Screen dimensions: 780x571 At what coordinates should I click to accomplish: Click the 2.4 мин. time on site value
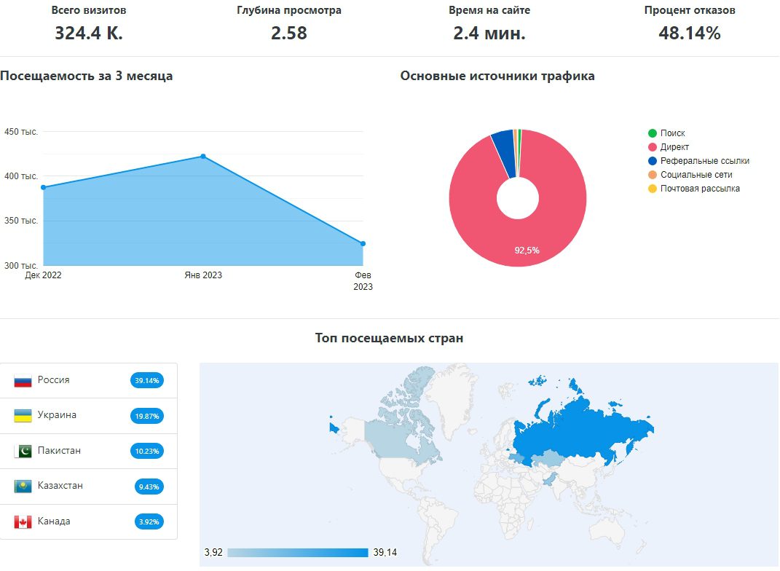(489, 33)
